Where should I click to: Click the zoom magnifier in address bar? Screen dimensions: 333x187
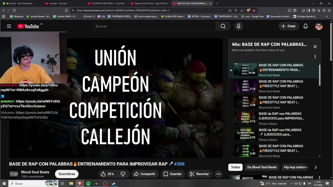(236, 10)
